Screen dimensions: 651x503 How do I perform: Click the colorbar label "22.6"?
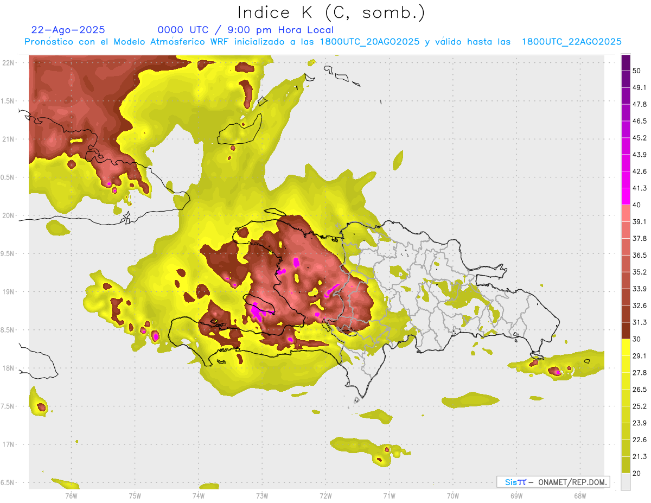[x=640, y=441]
